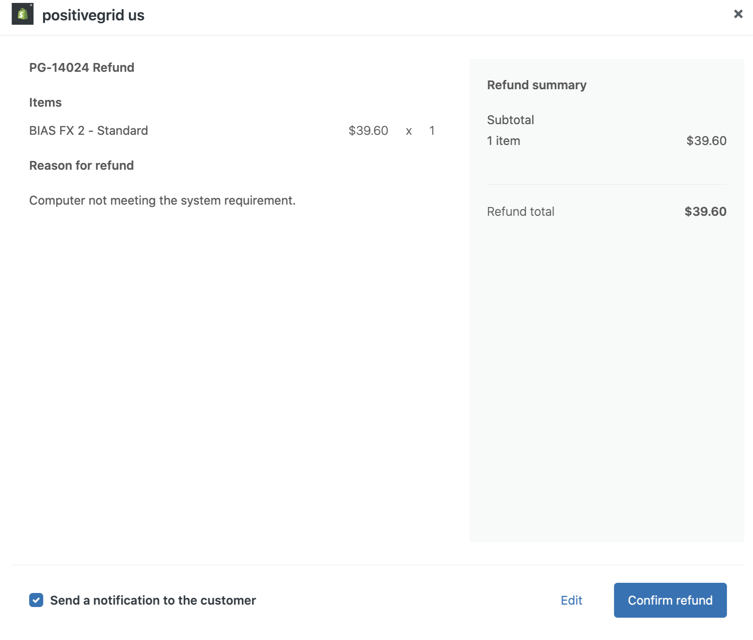Screen dimensions: 753x640
Task: Confirm the $39.60 refund
Action: click(x=670, y=600)
